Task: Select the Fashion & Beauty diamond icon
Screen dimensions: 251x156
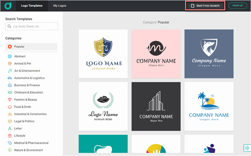Action: coord(10,100)
